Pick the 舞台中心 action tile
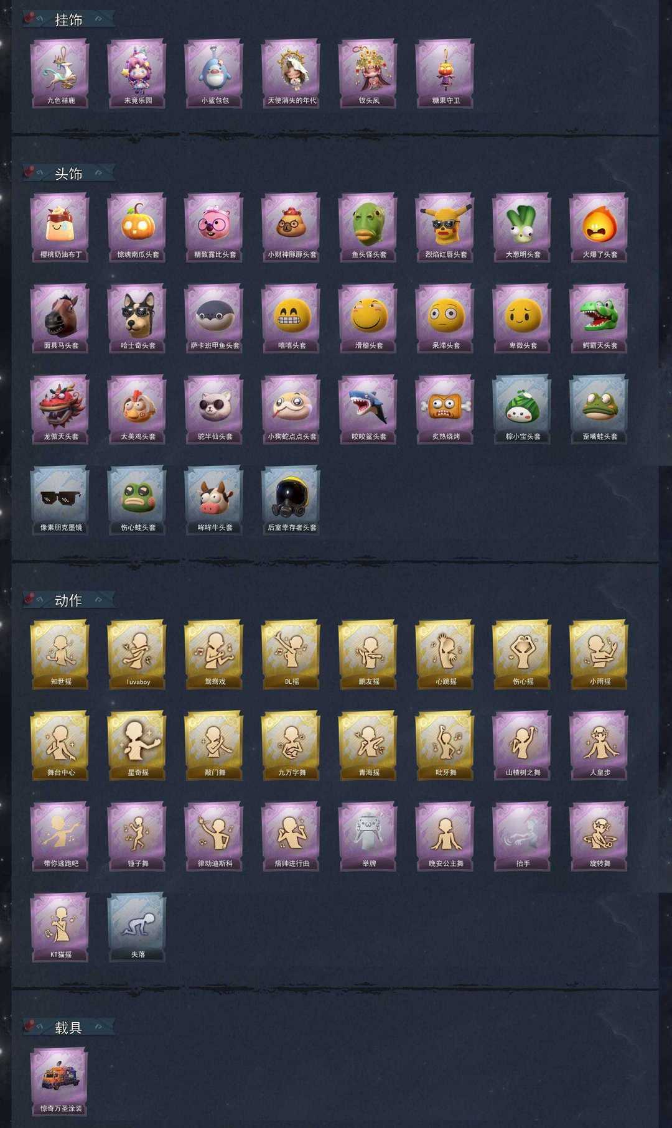672x1128 pixels. (x=60, y=745)
